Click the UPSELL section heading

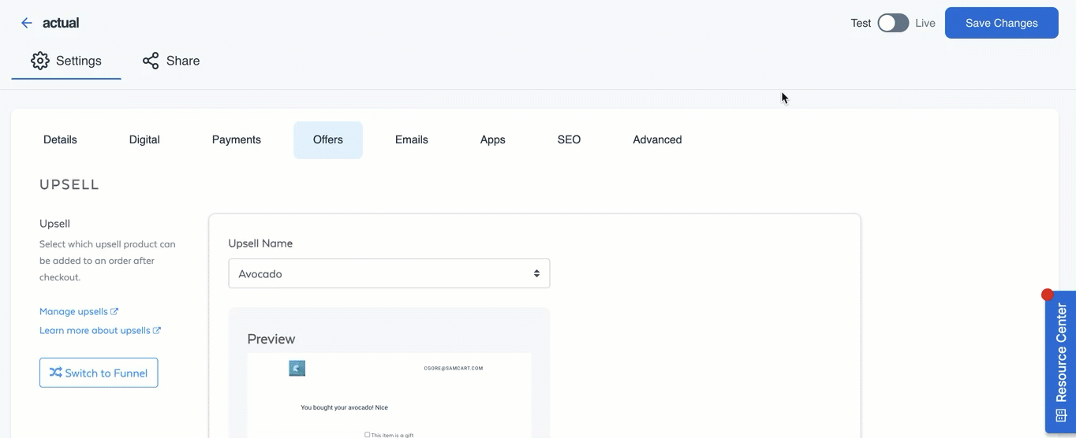pyautogui.click(x=69, y=184)
